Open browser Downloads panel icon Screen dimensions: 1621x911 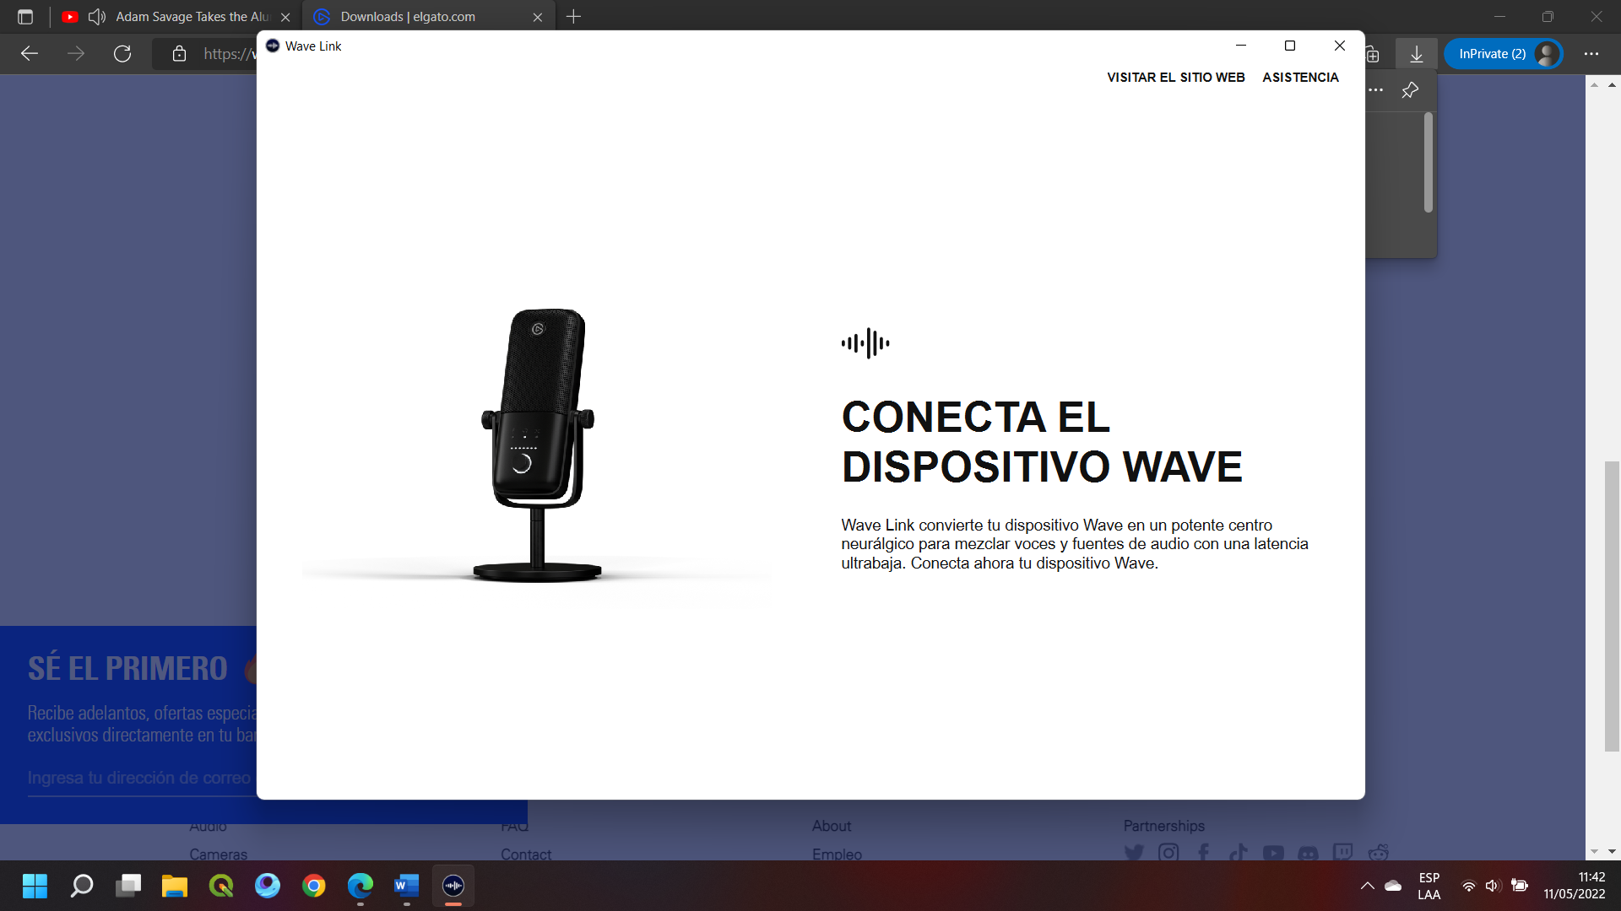click(1416, 54)
